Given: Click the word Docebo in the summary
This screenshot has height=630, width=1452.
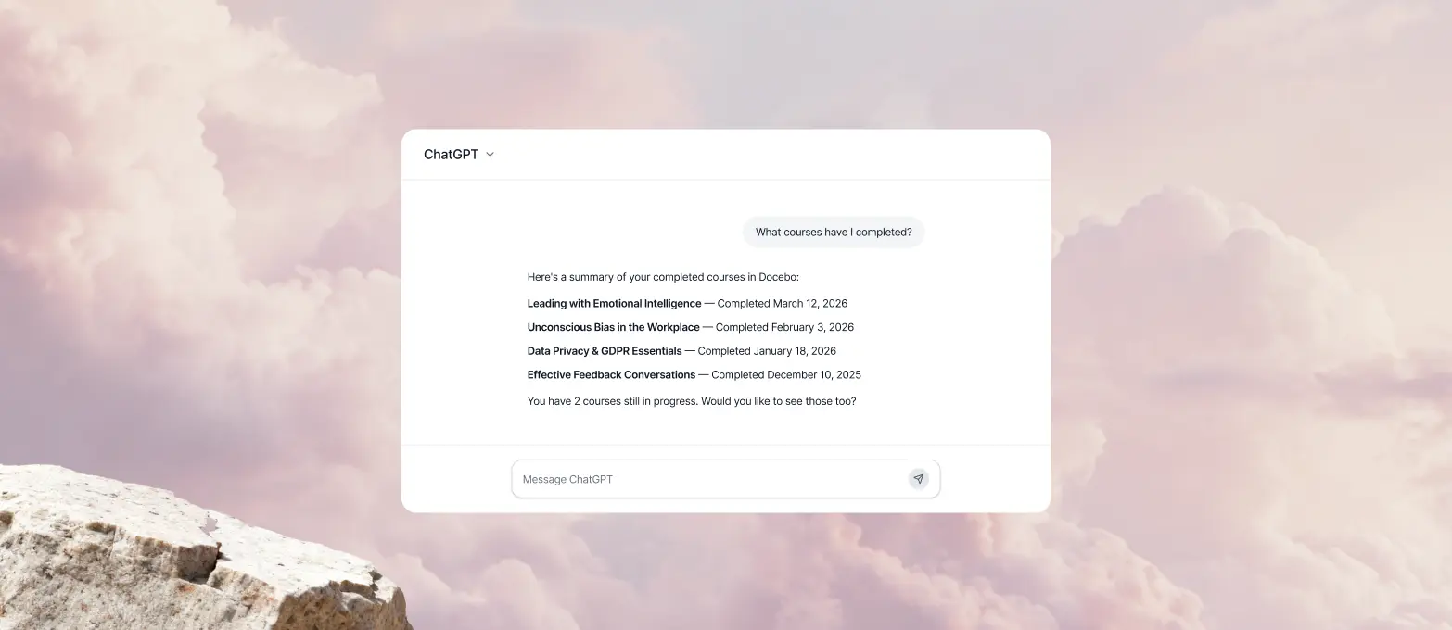Looking at the screenshot, I should (x=777, y=277).
